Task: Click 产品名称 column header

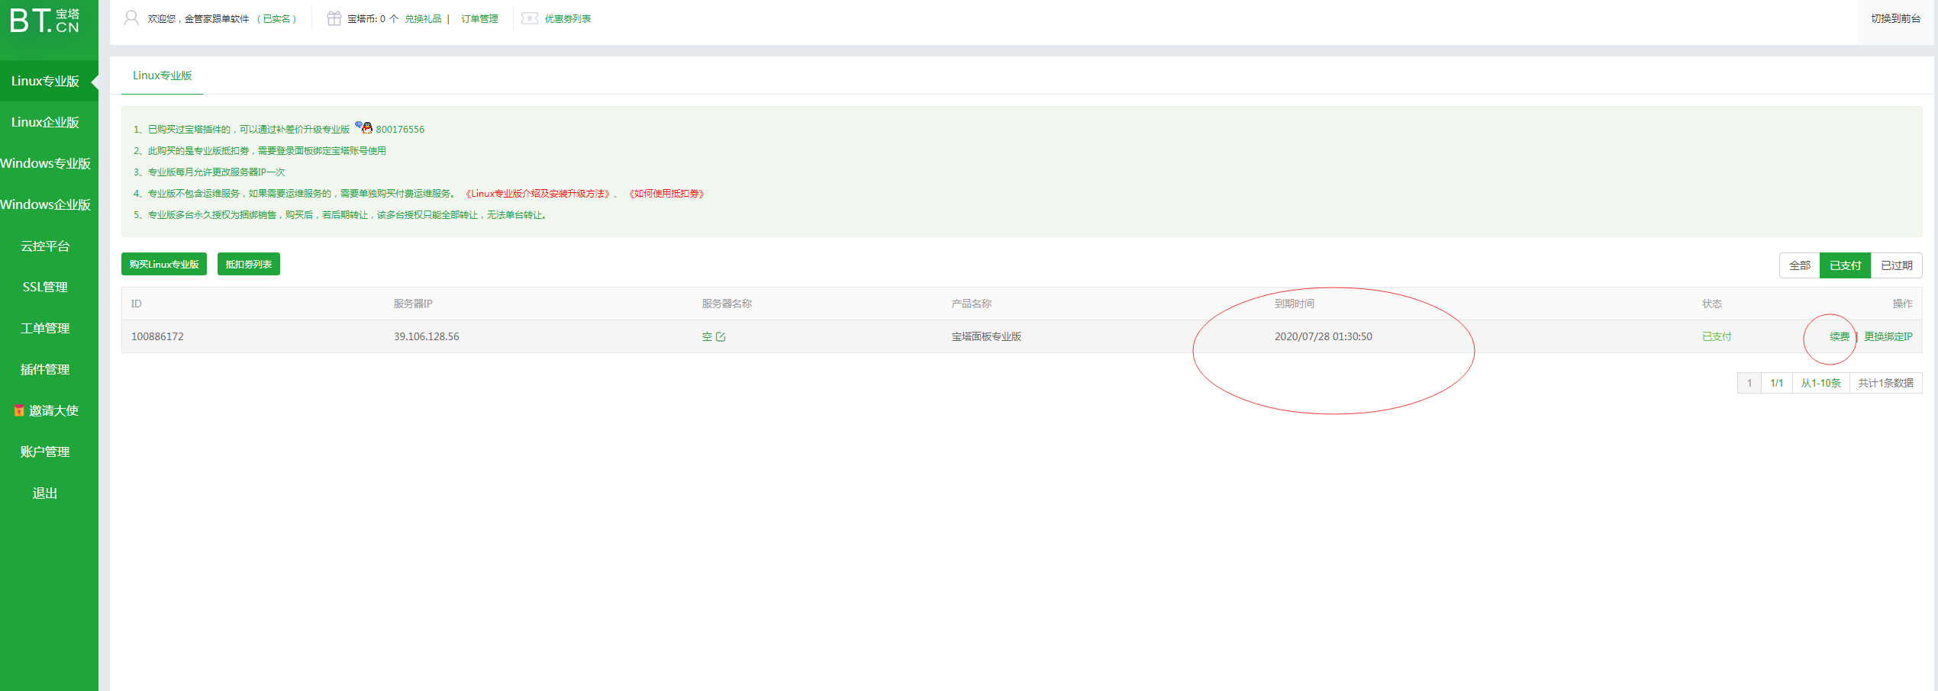Action: click(971, 304)
